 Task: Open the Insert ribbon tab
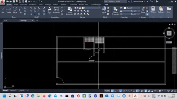tap(16, 4)
